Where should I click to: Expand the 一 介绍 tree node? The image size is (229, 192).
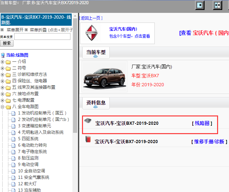tap(3, 62)
